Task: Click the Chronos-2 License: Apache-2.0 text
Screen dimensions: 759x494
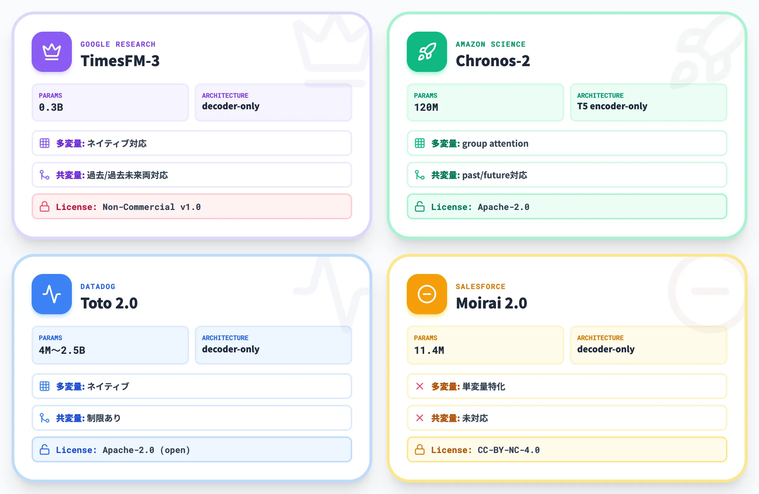Action: [x=480, y=207]
